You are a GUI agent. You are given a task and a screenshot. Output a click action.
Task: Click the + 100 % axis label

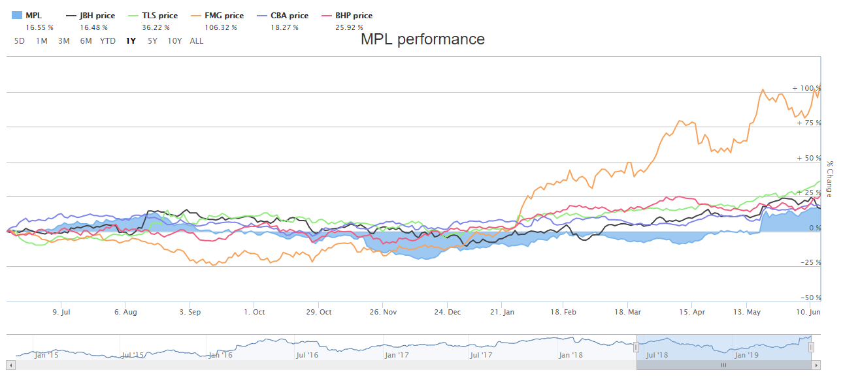(806, 88)
